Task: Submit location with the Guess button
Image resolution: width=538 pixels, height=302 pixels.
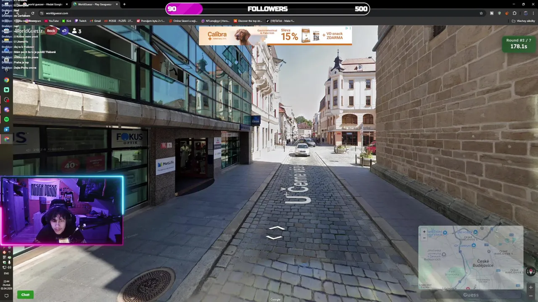Action: [x=471, y=295]
